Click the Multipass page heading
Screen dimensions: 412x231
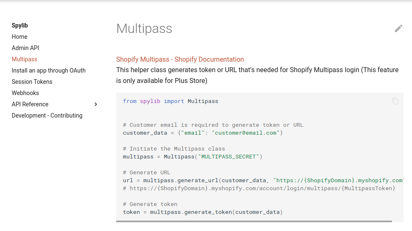(144, 28)
